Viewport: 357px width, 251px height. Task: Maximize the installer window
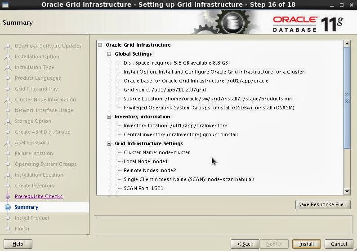[342, 5]
